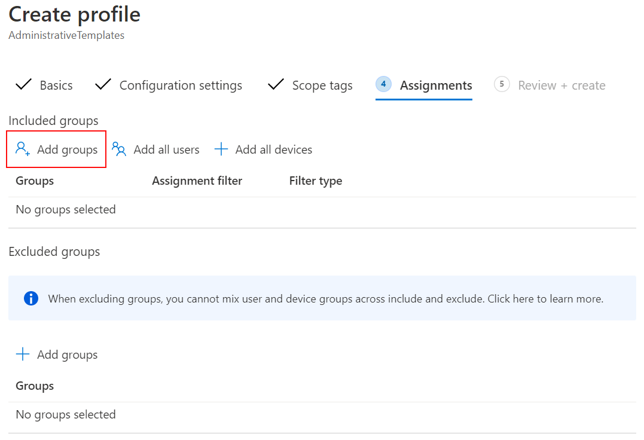Click the Groups column header

[x=34, y=181]
